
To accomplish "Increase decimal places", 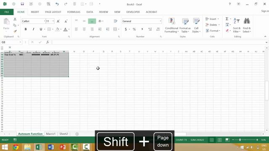I will [150, 29].
